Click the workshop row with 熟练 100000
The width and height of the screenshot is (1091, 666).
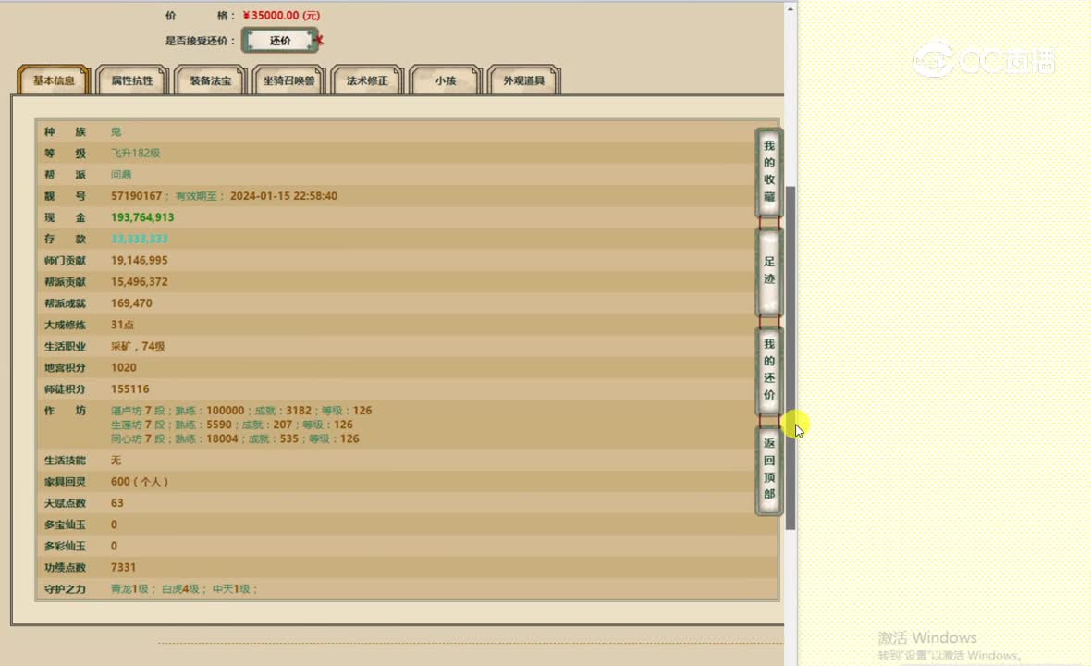241,411
